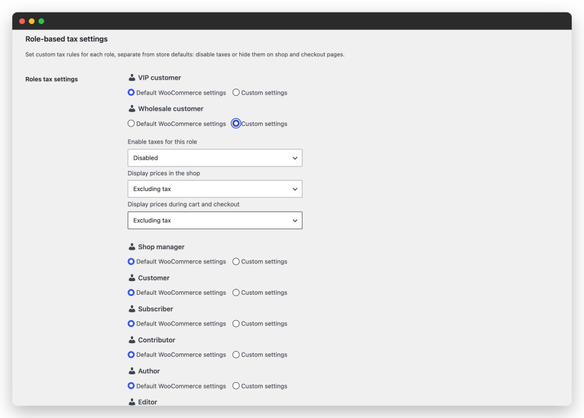Click the Subscriber role name
Image resolution: width=584 pixels, height=418 pixels.
pos(156,309)
